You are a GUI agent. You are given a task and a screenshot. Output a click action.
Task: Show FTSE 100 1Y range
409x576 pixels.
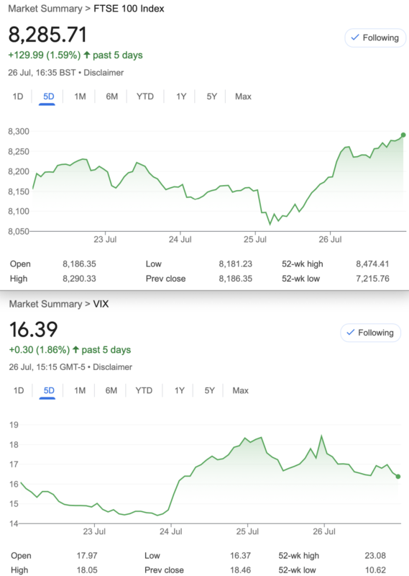coord(181,96)
